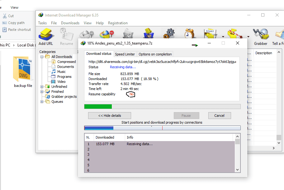Select the Compressed category icon

coord(54,62)
